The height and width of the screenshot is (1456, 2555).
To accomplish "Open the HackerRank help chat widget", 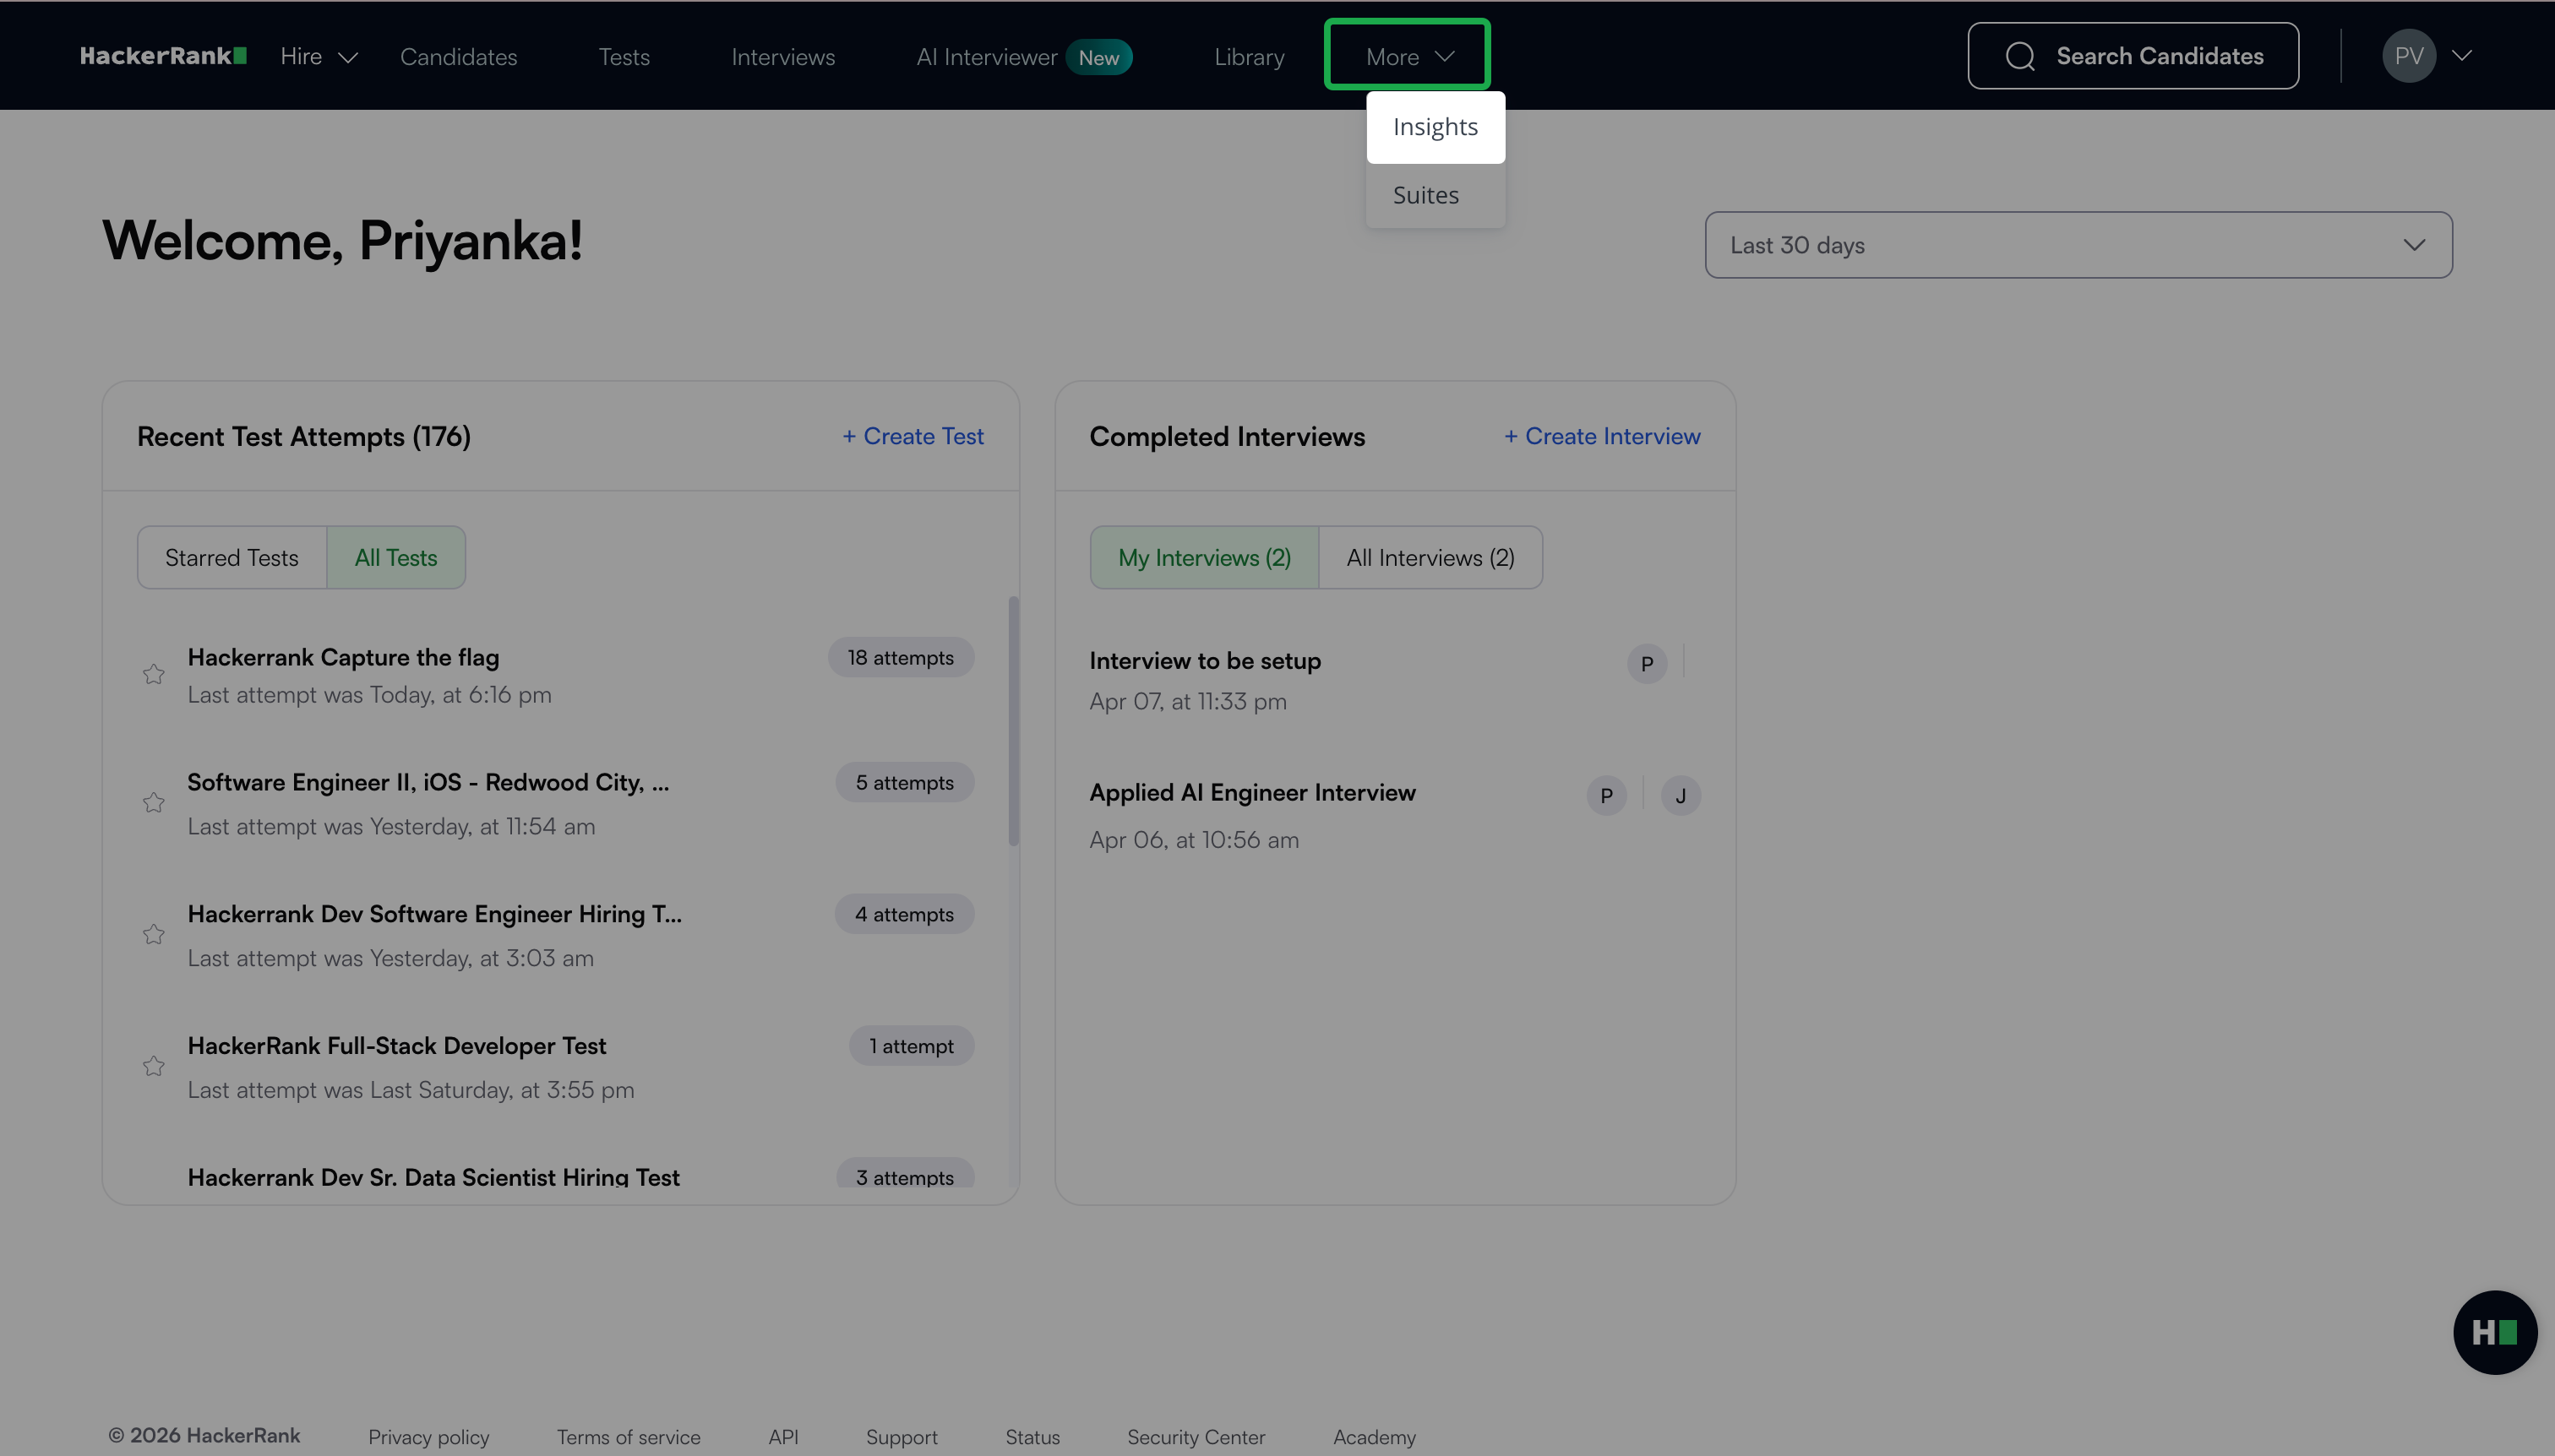I will [x=2494, y=1332].
